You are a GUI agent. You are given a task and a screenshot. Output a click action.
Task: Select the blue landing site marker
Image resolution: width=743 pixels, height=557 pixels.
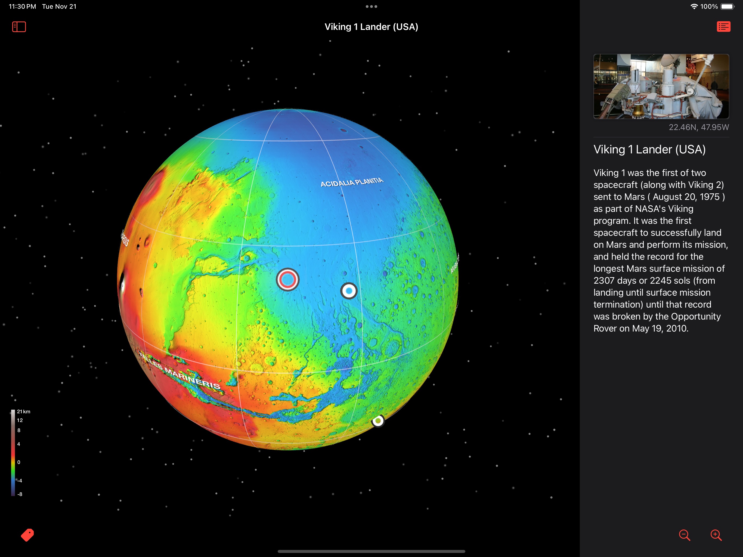(x=349, y=291)
